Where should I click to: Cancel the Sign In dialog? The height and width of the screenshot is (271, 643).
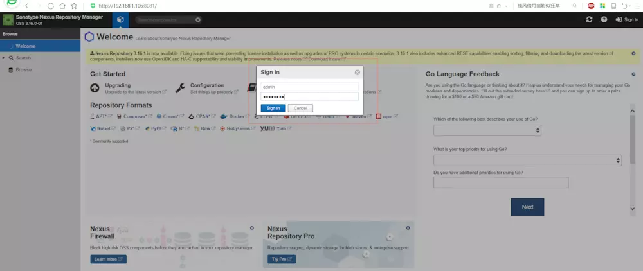coord(300,108)
